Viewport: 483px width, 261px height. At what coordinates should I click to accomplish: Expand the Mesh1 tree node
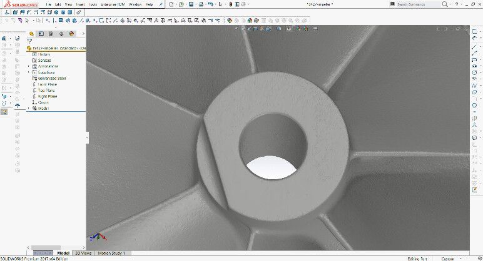[x=29, y=108]
